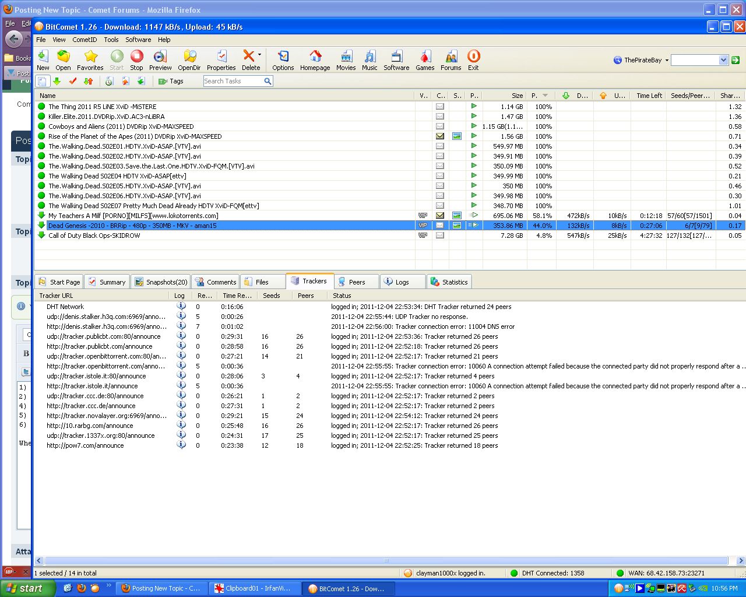Expand the Delete button dropdown arrow

[x=260, y=55]
